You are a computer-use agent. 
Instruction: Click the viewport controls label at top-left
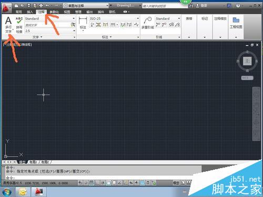pos(17,45)
